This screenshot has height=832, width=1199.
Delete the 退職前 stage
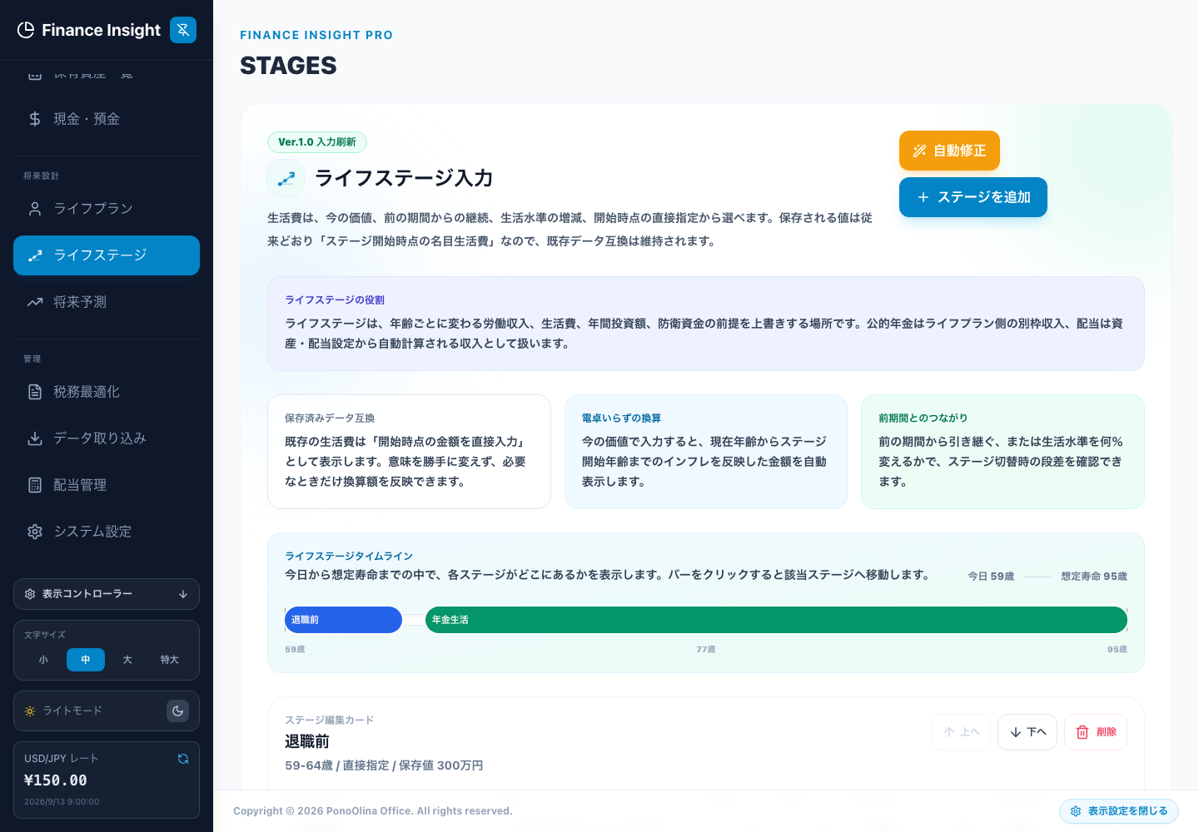(x=1096, y=732)
